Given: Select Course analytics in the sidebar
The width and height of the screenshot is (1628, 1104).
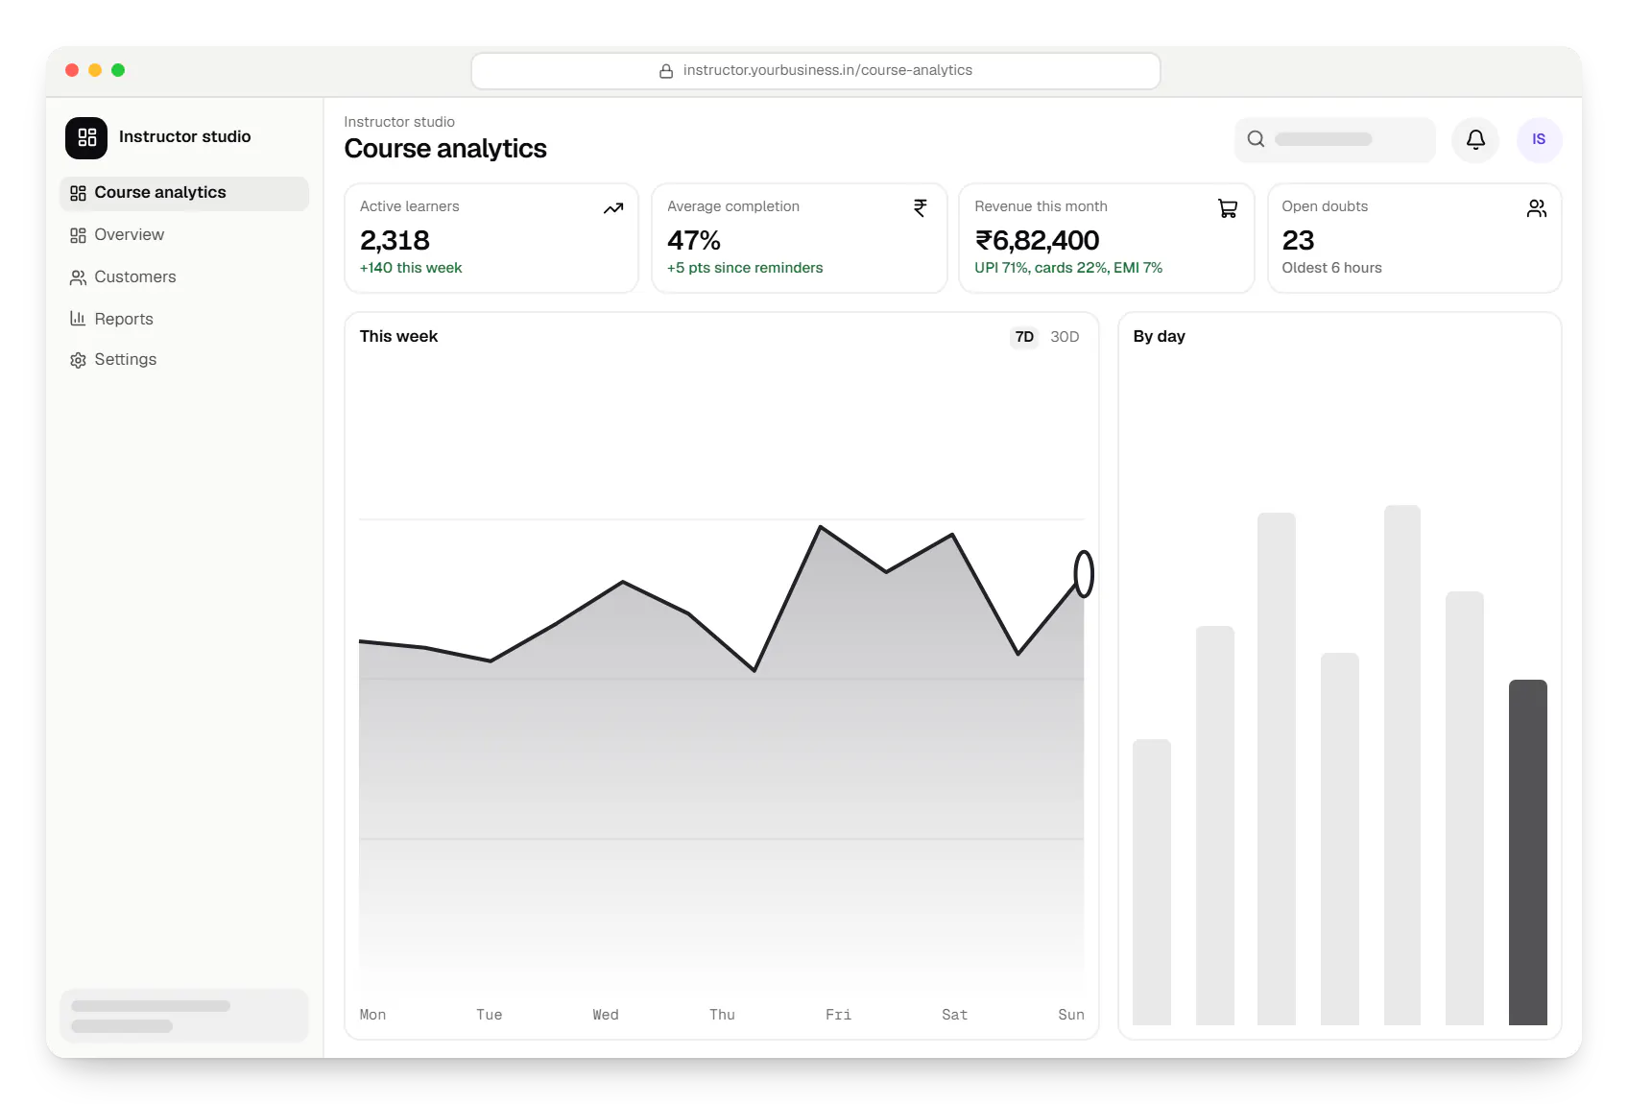Looking at the screenshot, I should [x=184, y=193].
